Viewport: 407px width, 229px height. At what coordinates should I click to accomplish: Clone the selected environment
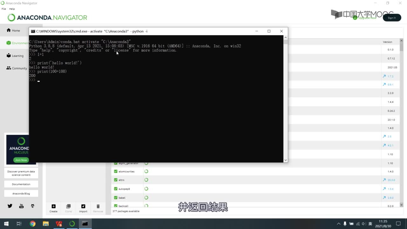(68, 208)
